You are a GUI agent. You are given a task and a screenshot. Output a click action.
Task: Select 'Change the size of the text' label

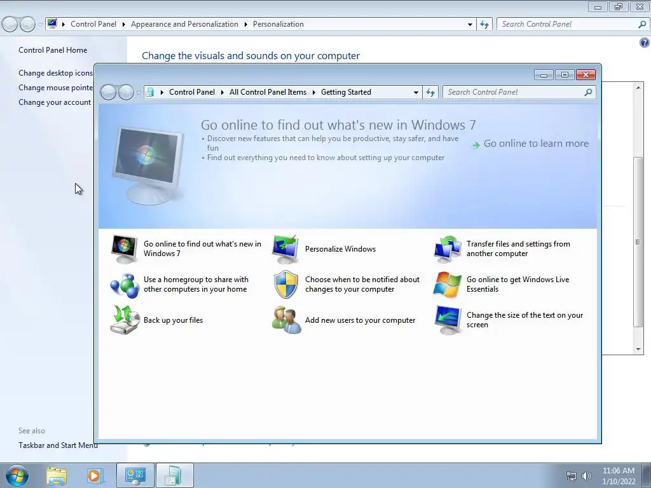[x=524, y=320]
